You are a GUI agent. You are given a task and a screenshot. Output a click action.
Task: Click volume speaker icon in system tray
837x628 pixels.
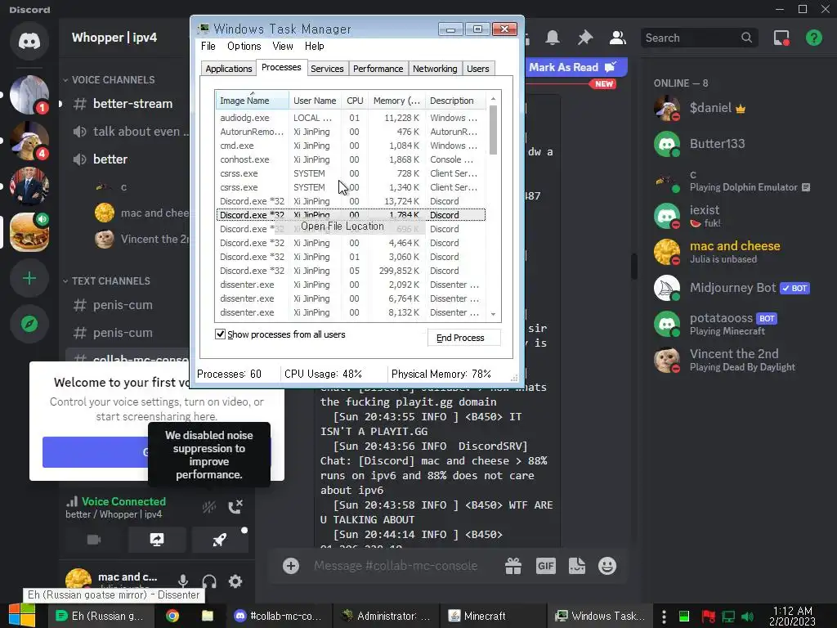click(747, 617)
